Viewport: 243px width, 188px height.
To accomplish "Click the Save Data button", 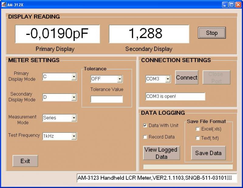I will (x=208, y=153).
